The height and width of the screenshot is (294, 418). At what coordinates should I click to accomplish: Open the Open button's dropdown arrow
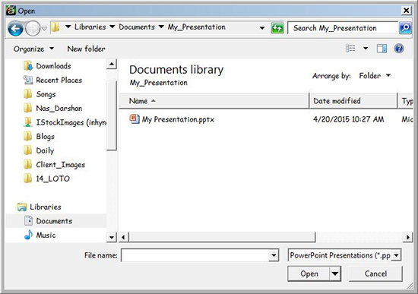(335, 273)
